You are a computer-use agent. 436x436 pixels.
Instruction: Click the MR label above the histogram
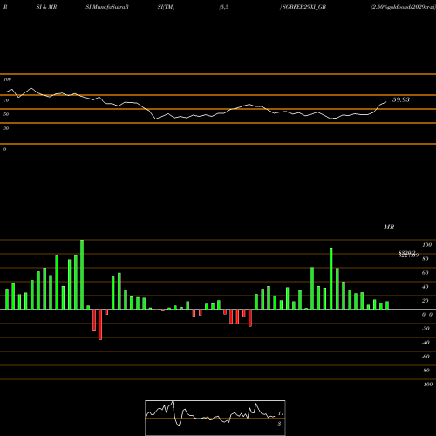[389, 227]
